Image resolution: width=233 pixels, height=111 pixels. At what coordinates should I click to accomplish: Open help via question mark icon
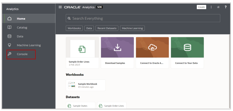coord(226,7)
